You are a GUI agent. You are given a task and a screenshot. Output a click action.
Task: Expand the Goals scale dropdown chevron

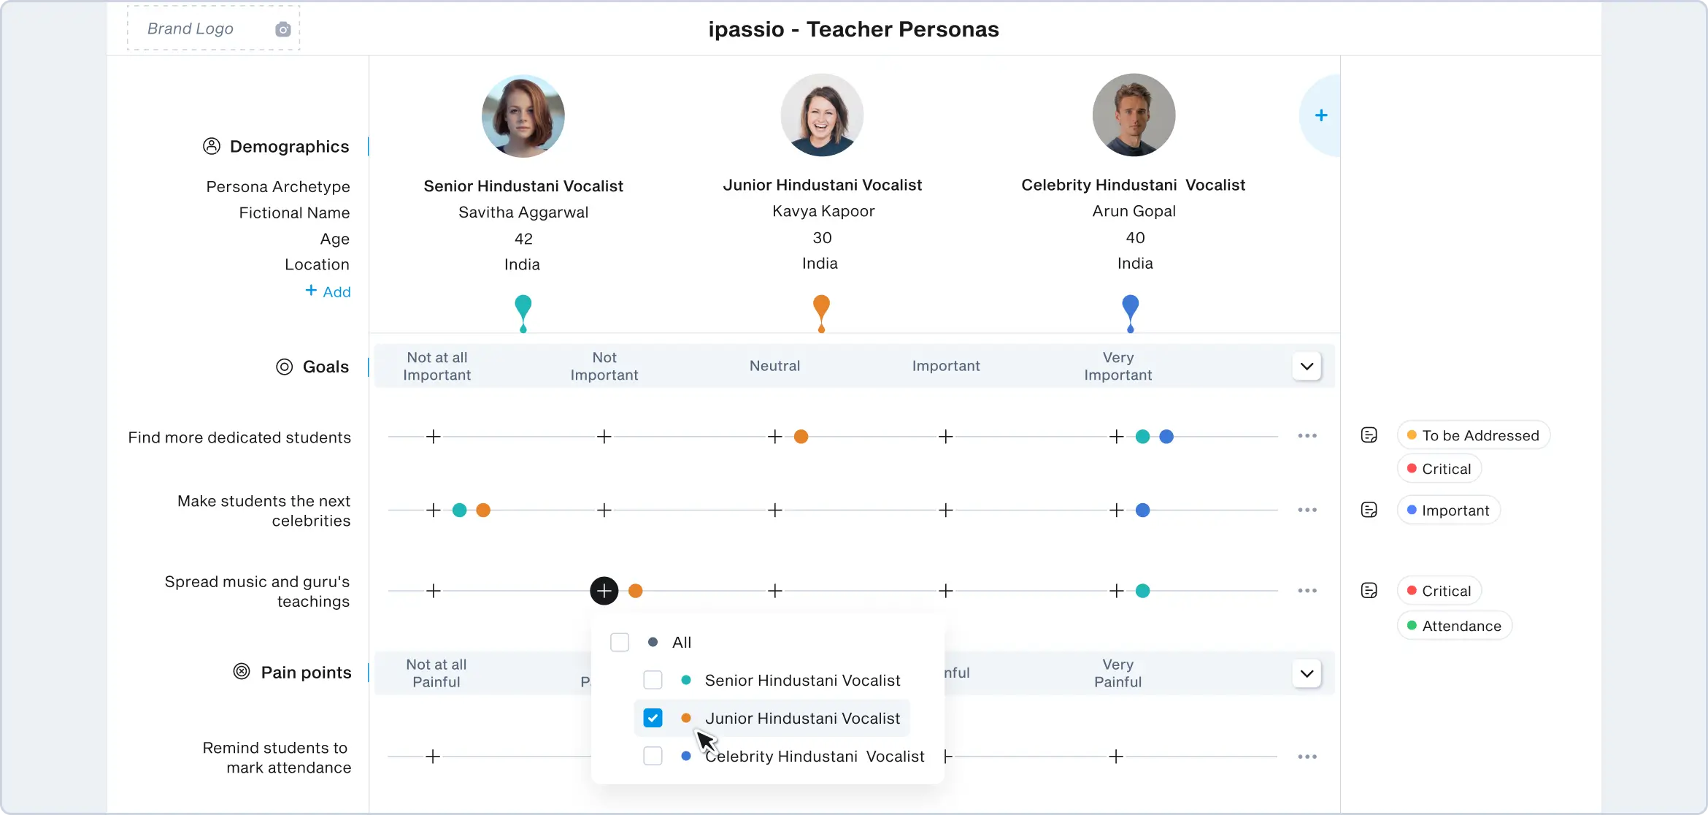[x=1307, y=366]
